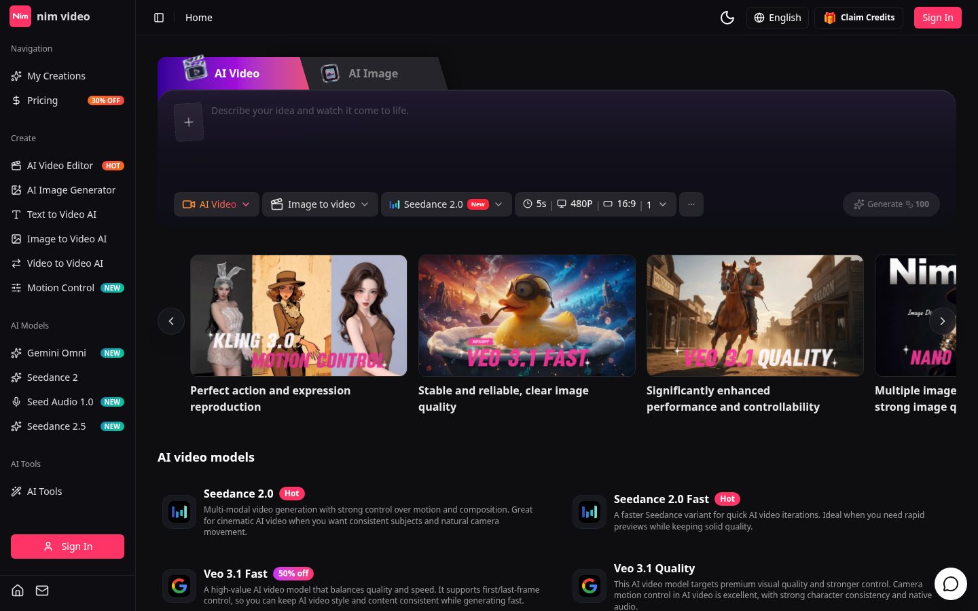This screenshot has height=611, width=978.
Task: Select Seedance 2 model in sidebar
Action: pos(67,377)
